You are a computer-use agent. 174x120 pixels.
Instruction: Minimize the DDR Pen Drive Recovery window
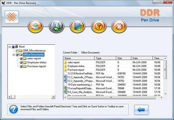155,2
